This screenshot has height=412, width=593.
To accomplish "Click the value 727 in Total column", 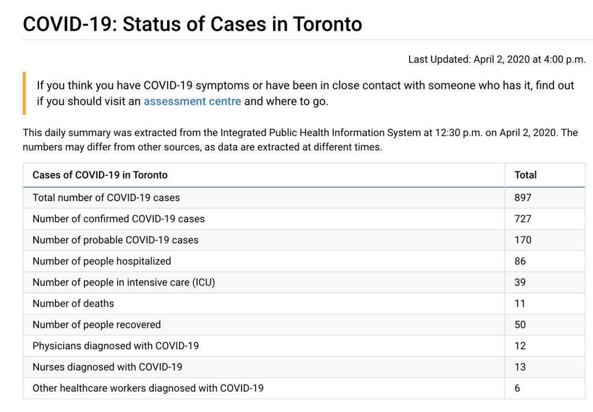I will tap(523, 219).
